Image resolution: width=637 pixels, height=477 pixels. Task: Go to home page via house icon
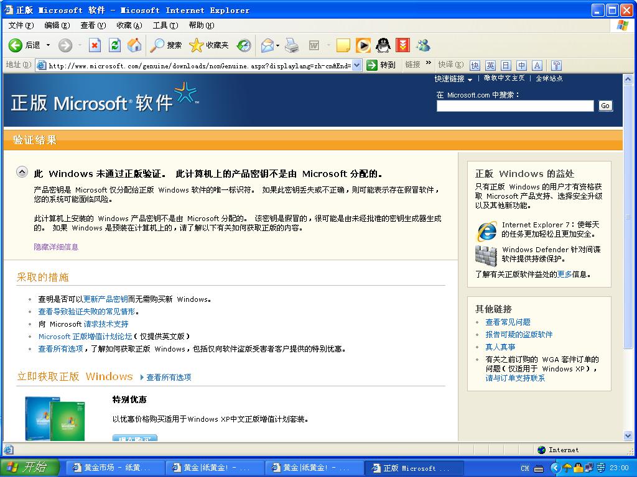(134, 45)
